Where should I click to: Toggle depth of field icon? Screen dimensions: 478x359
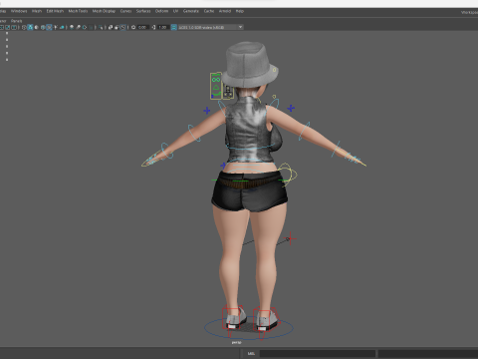click(x=92, y=27)
